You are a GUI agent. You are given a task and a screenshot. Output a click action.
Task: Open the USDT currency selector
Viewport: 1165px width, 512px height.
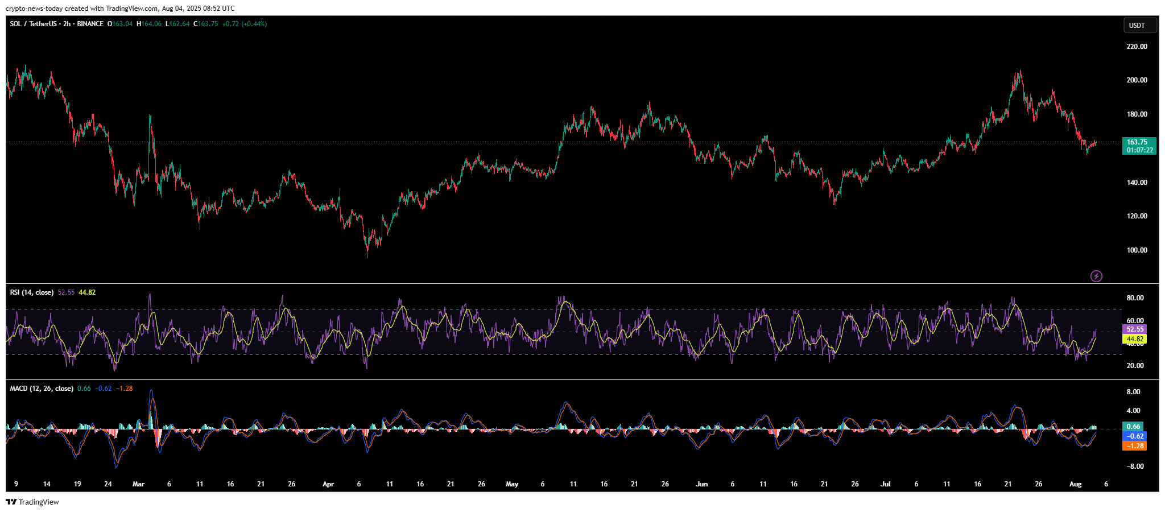click(1139, 25)
